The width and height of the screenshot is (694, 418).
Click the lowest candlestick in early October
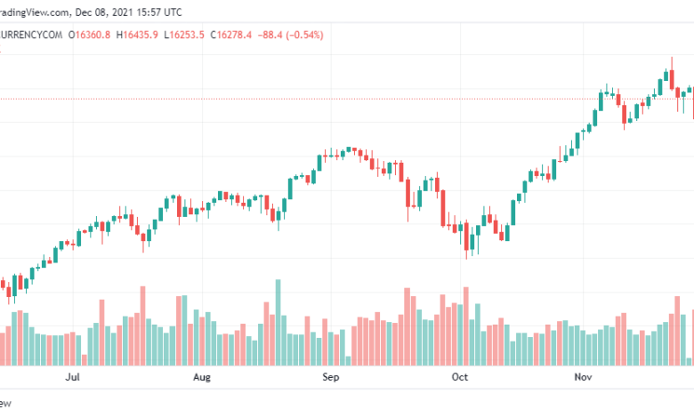coord(465,238)
